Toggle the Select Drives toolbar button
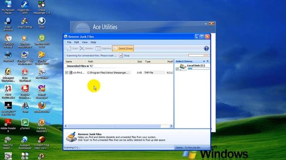 coord(123,48)
